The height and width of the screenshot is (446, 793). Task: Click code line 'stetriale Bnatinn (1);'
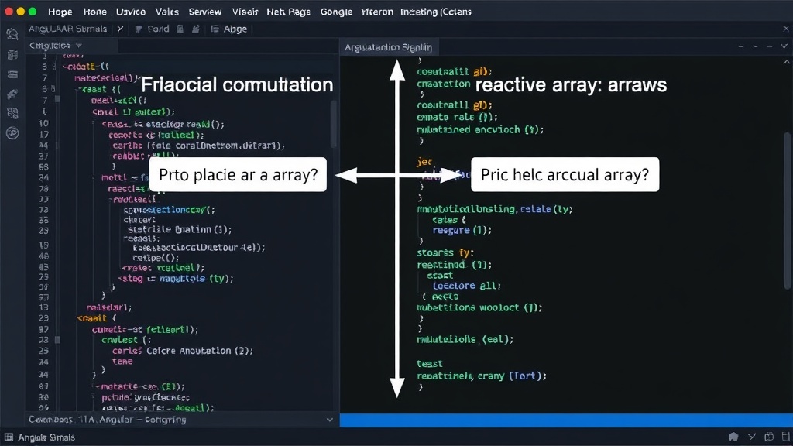coord(180,229)
